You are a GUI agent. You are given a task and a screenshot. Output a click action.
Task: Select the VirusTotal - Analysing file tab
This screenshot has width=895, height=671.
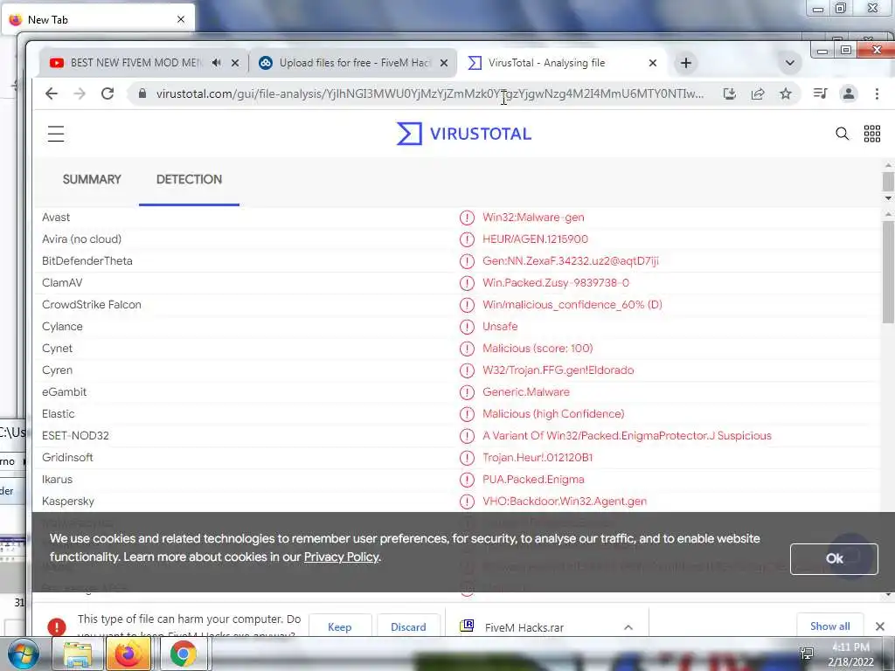click(x=546, y=63)
